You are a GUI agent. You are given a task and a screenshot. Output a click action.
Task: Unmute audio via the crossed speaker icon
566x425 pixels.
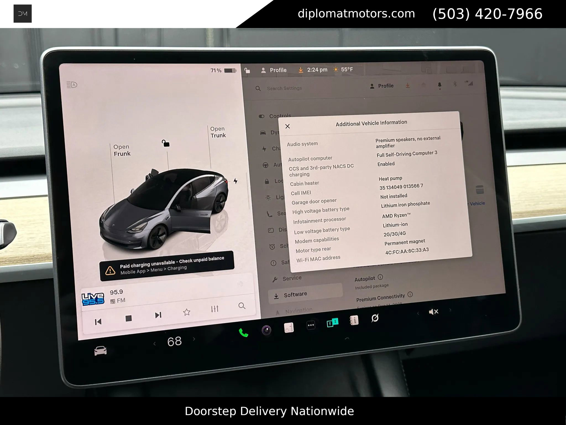tap(433, 312)
